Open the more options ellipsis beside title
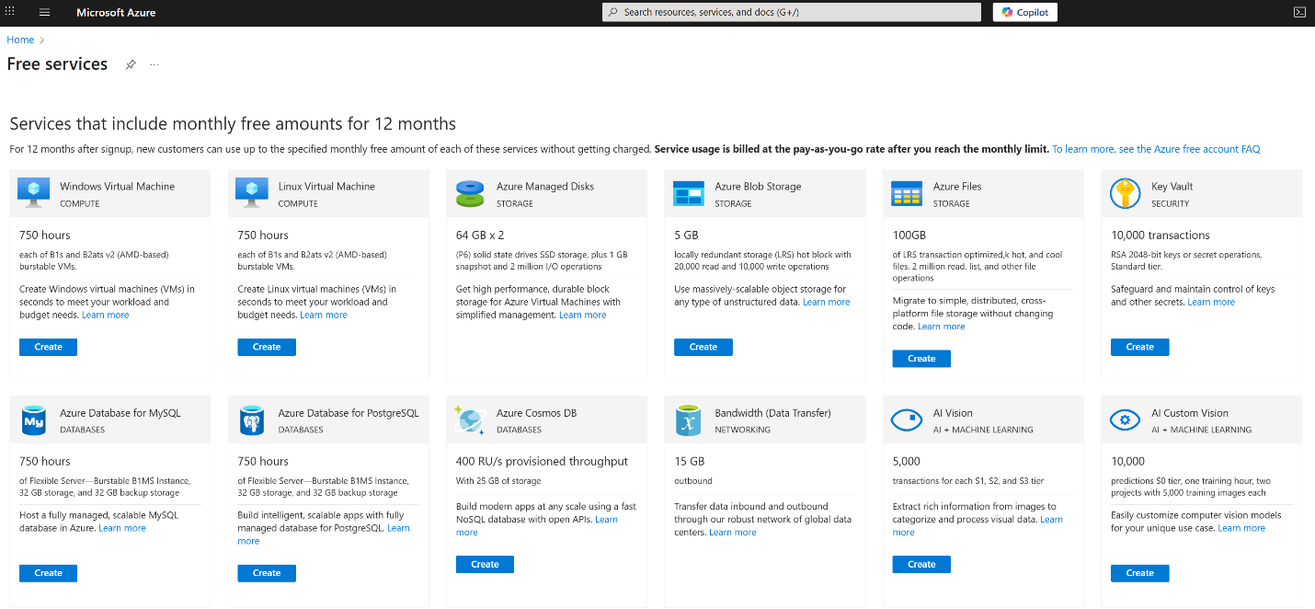Viewport: 1315px width, 609px height. (x=154, y=64)
